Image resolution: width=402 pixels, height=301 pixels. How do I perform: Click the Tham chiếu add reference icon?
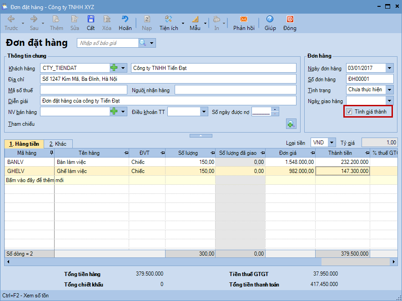[x=291, y=123]
